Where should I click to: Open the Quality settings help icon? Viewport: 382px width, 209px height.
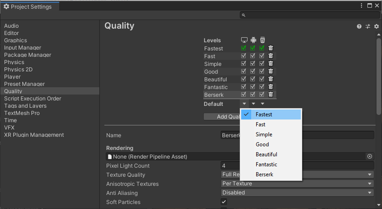click(x=359, y=26)
